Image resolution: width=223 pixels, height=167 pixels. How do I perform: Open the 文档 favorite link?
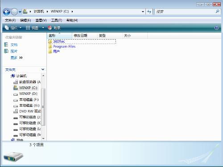(x=14, y=45)
